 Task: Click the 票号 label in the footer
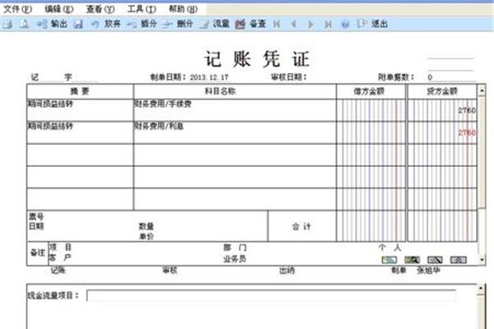point(36,216)
